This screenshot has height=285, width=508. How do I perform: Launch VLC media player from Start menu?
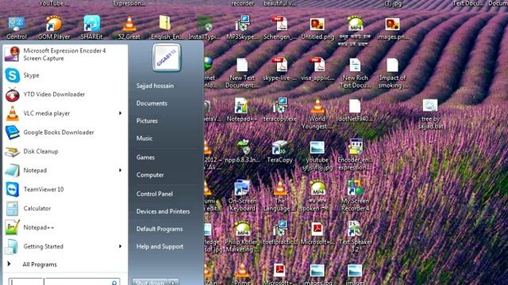65,113
